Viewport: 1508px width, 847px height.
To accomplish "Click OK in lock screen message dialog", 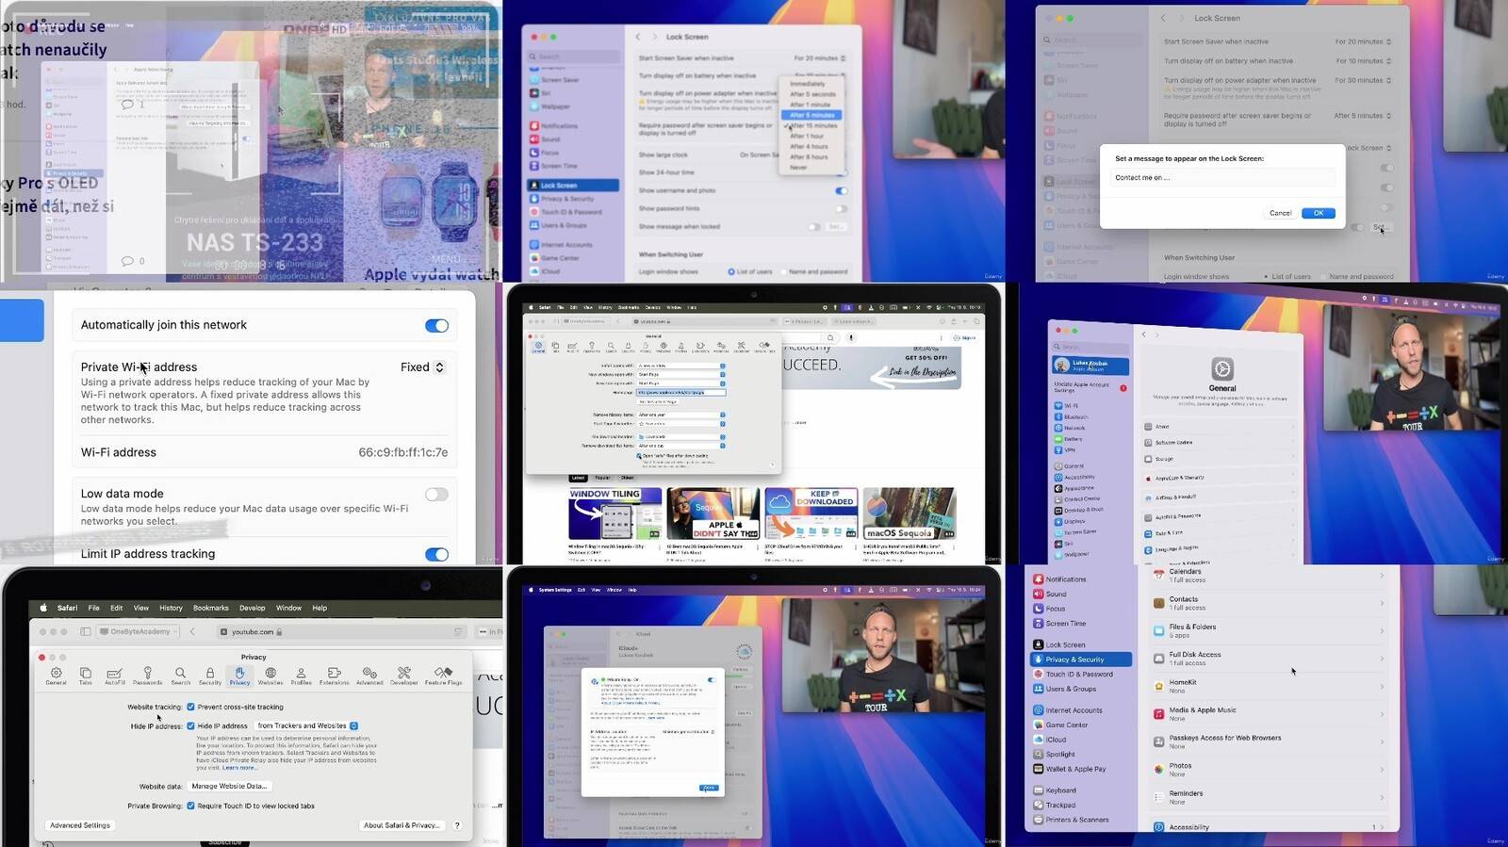I will tap(1318, 213).
